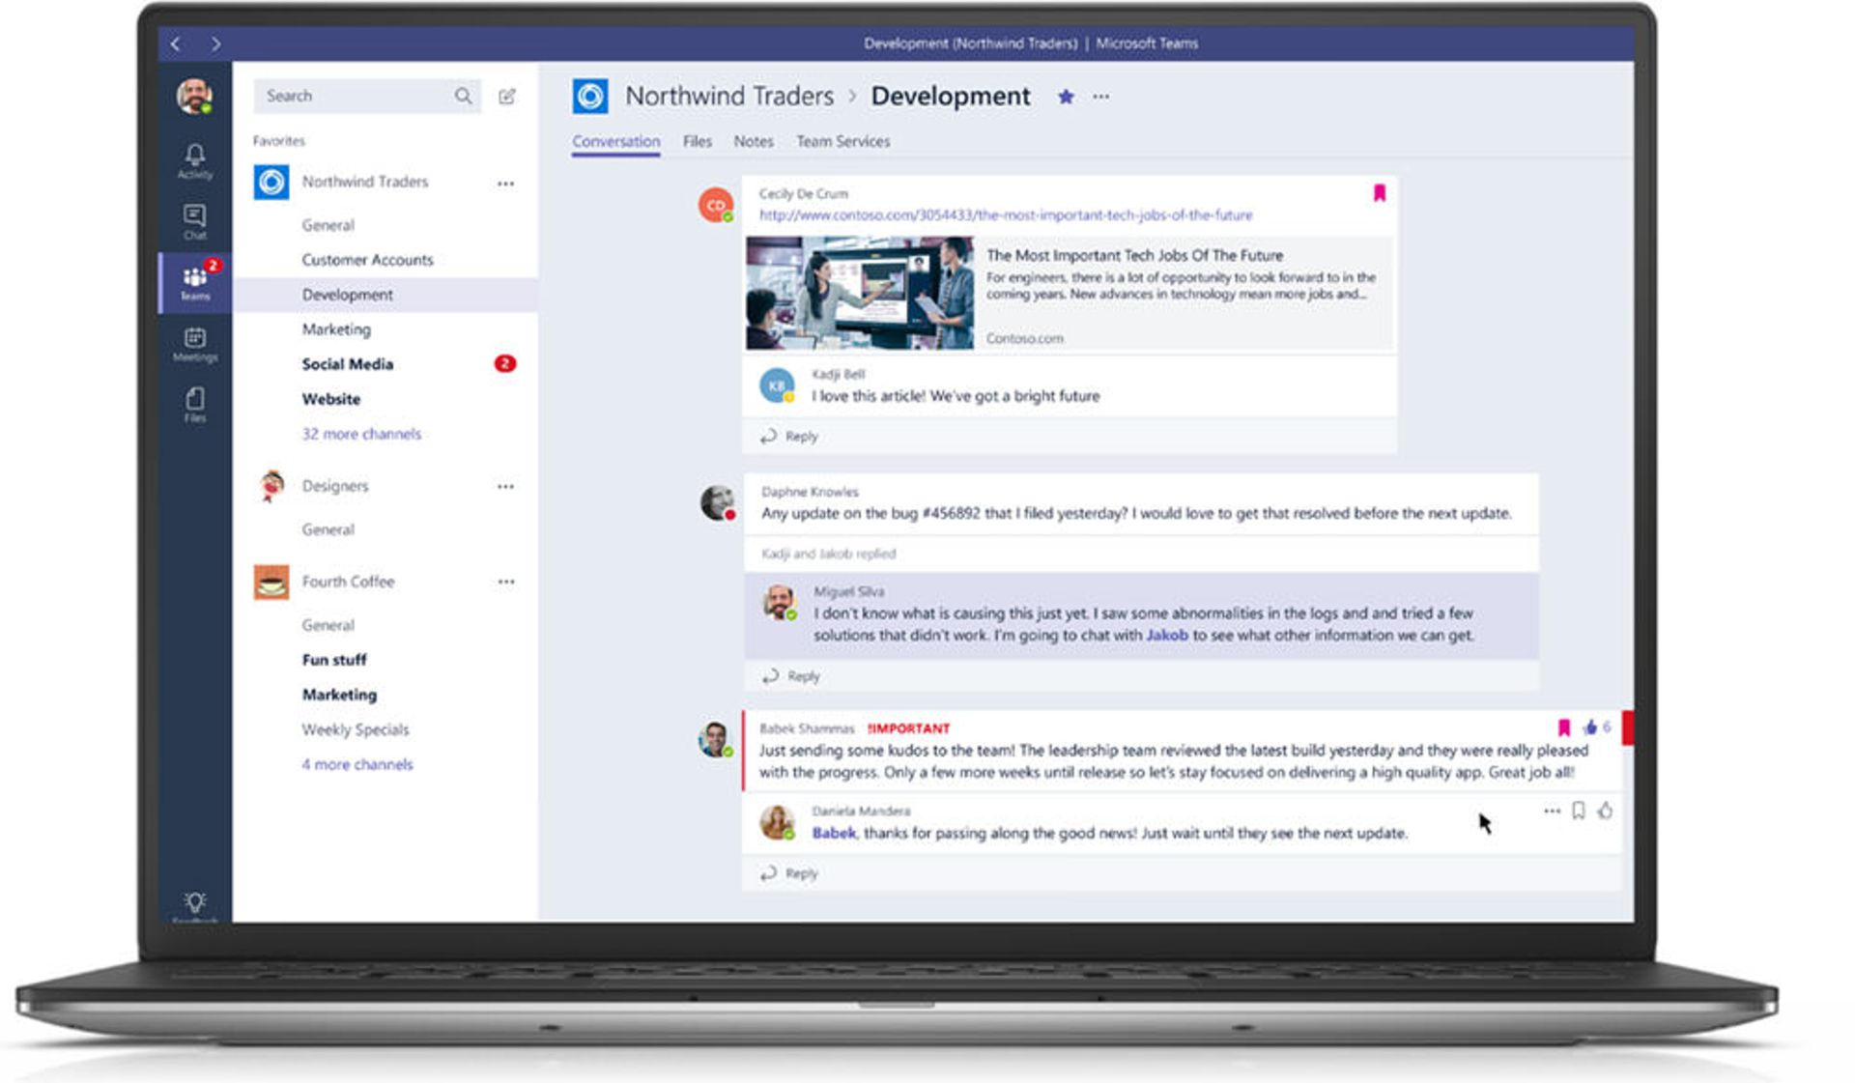
Task: Click inside the Search input field
Action: coord(357,96)
